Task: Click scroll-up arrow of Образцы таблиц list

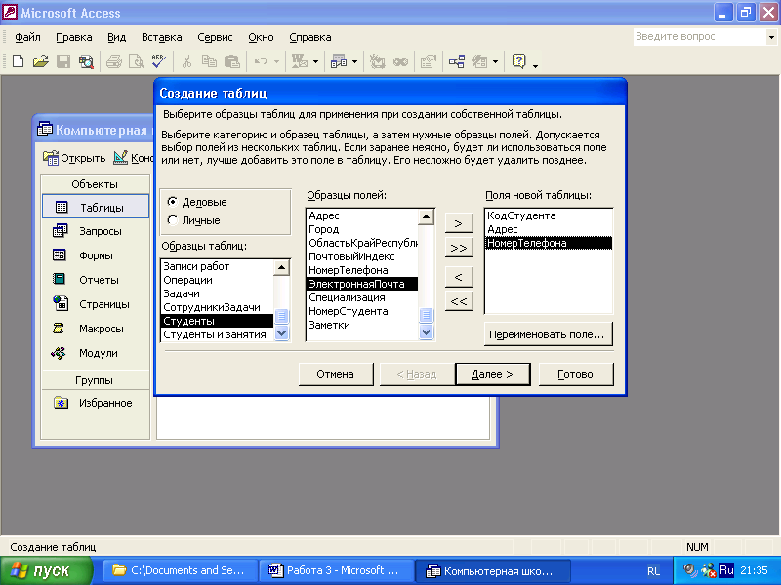Action: [281, 267]
